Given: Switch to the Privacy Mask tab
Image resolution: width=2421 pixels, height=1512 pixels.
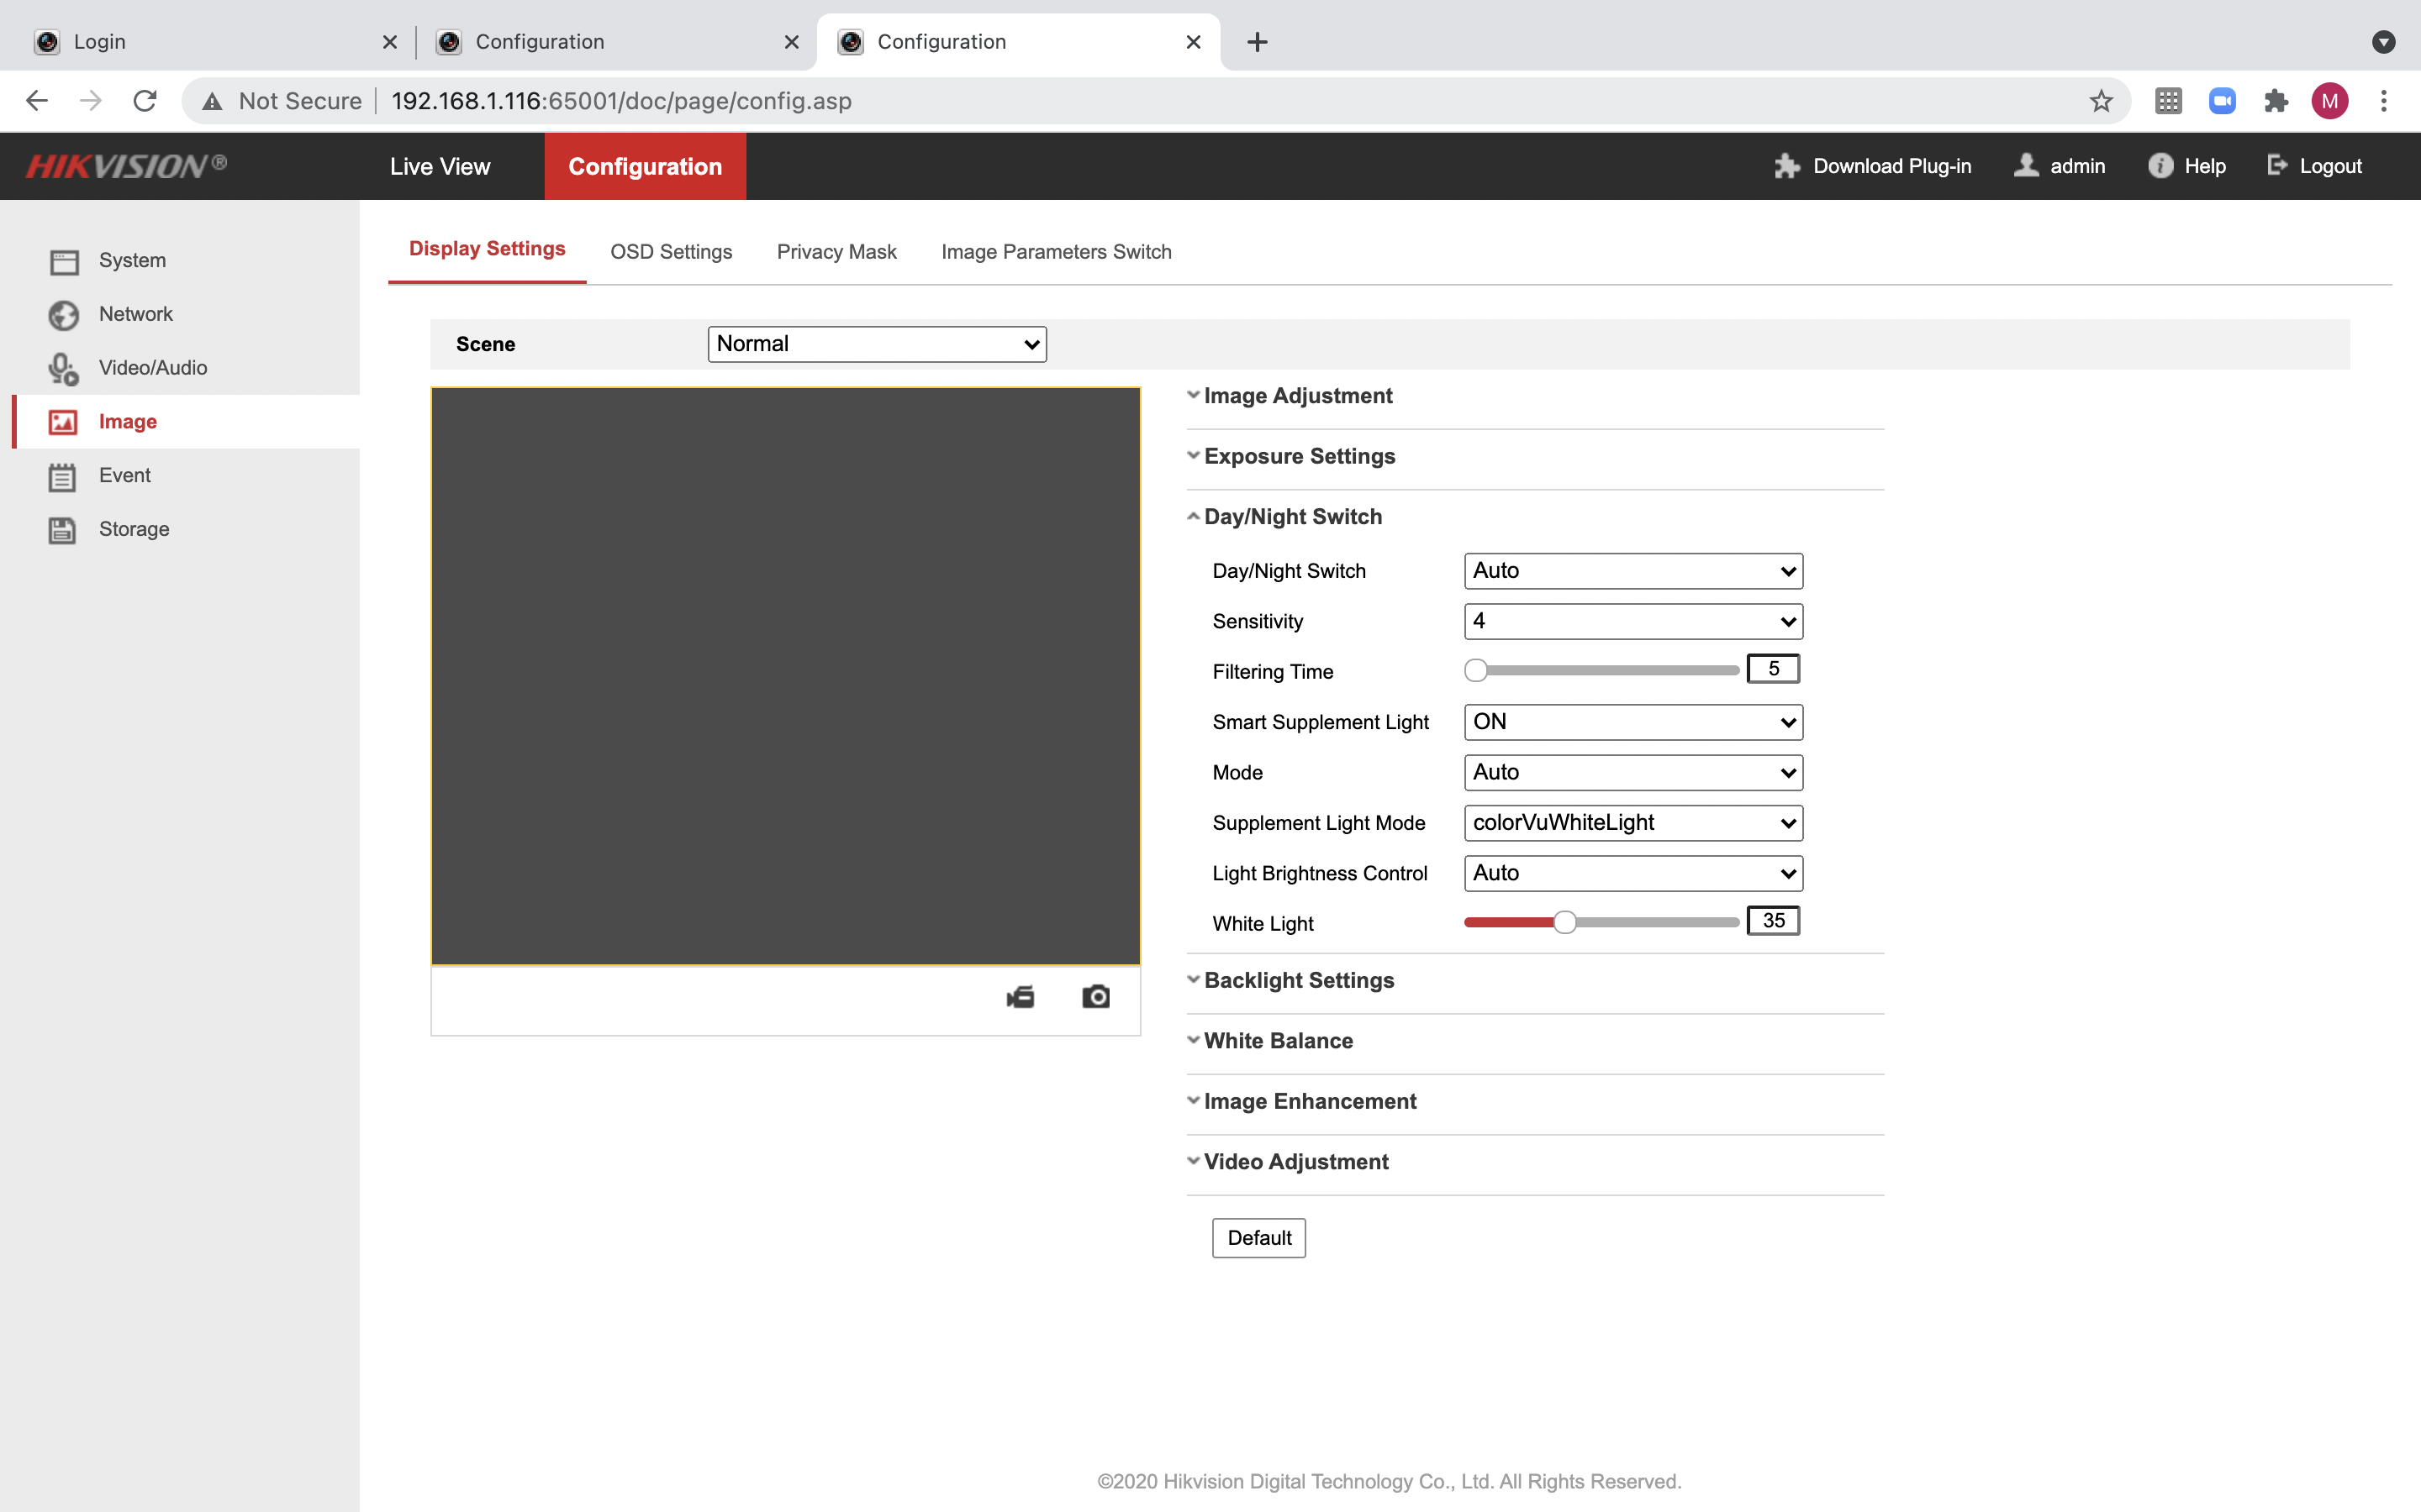Looking at the screenshot, I should (836, 252).
